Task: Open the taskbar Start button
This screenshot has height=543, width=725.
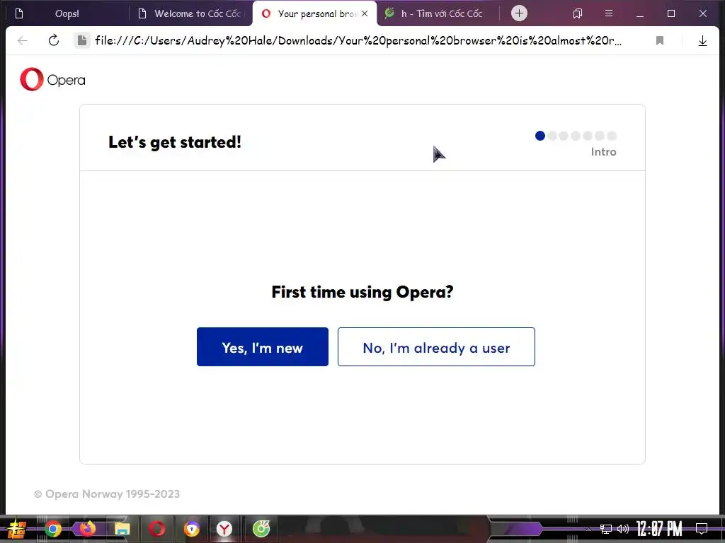Action: (x=17, y=529)
